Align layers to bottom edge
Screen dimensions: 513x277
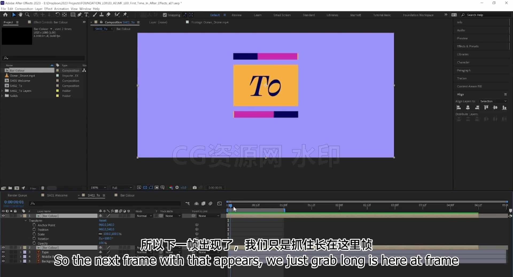point(504,108)
